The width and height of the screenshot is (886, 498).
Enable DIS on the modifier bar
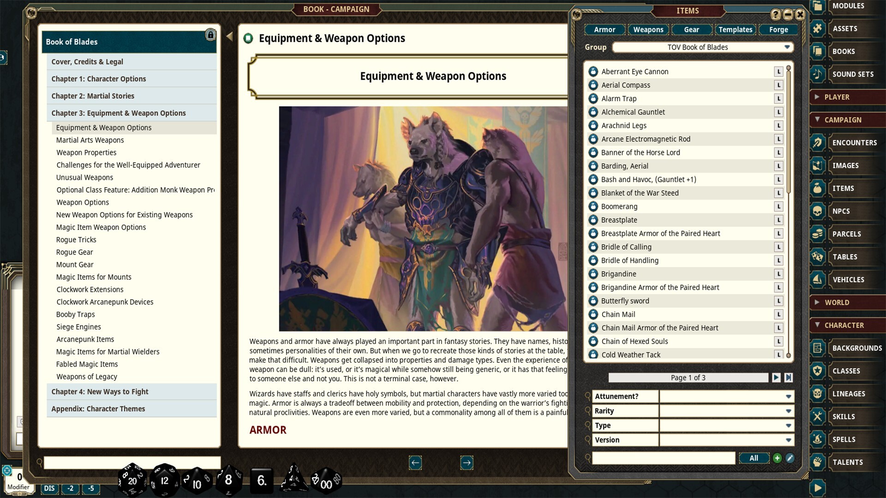tap(49, 488)
